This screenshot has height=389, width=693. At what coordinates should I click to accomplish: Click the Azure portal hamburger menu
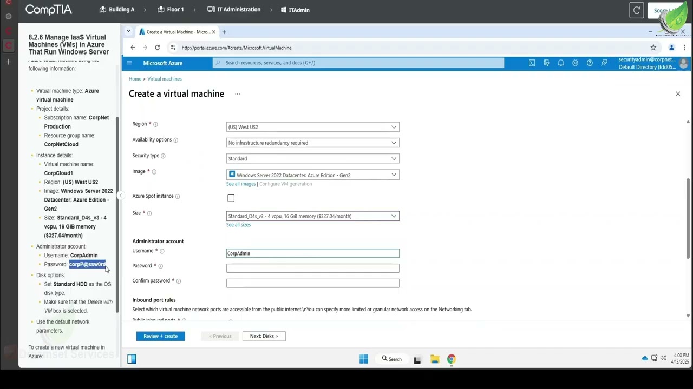click(x=129, y=63)
